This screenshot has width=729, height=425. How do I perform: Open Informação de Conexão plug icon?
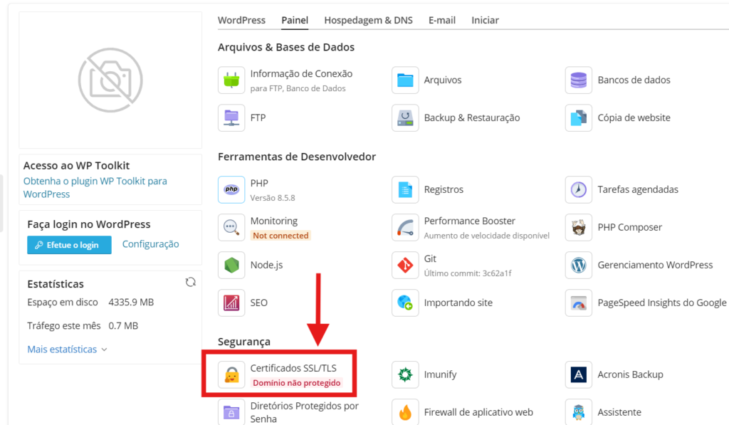[x=231, y=80]
